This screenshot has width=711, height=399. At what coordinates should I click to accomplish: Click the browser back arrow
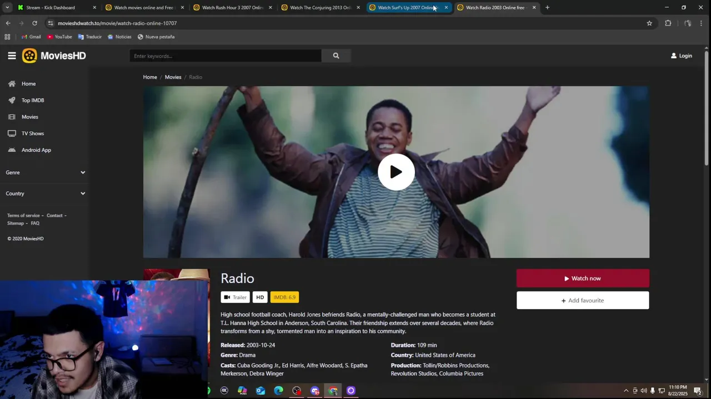click(x=8, y=23)
